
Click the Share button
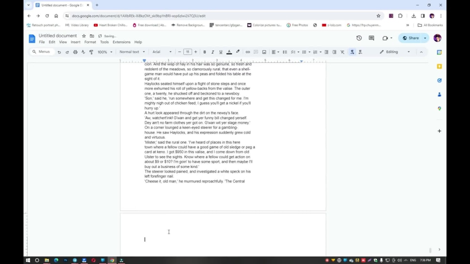[410, 38]
